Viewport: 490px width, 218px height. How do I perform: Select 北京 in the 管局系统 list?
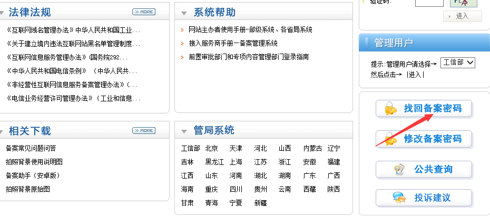pos(211,148)
